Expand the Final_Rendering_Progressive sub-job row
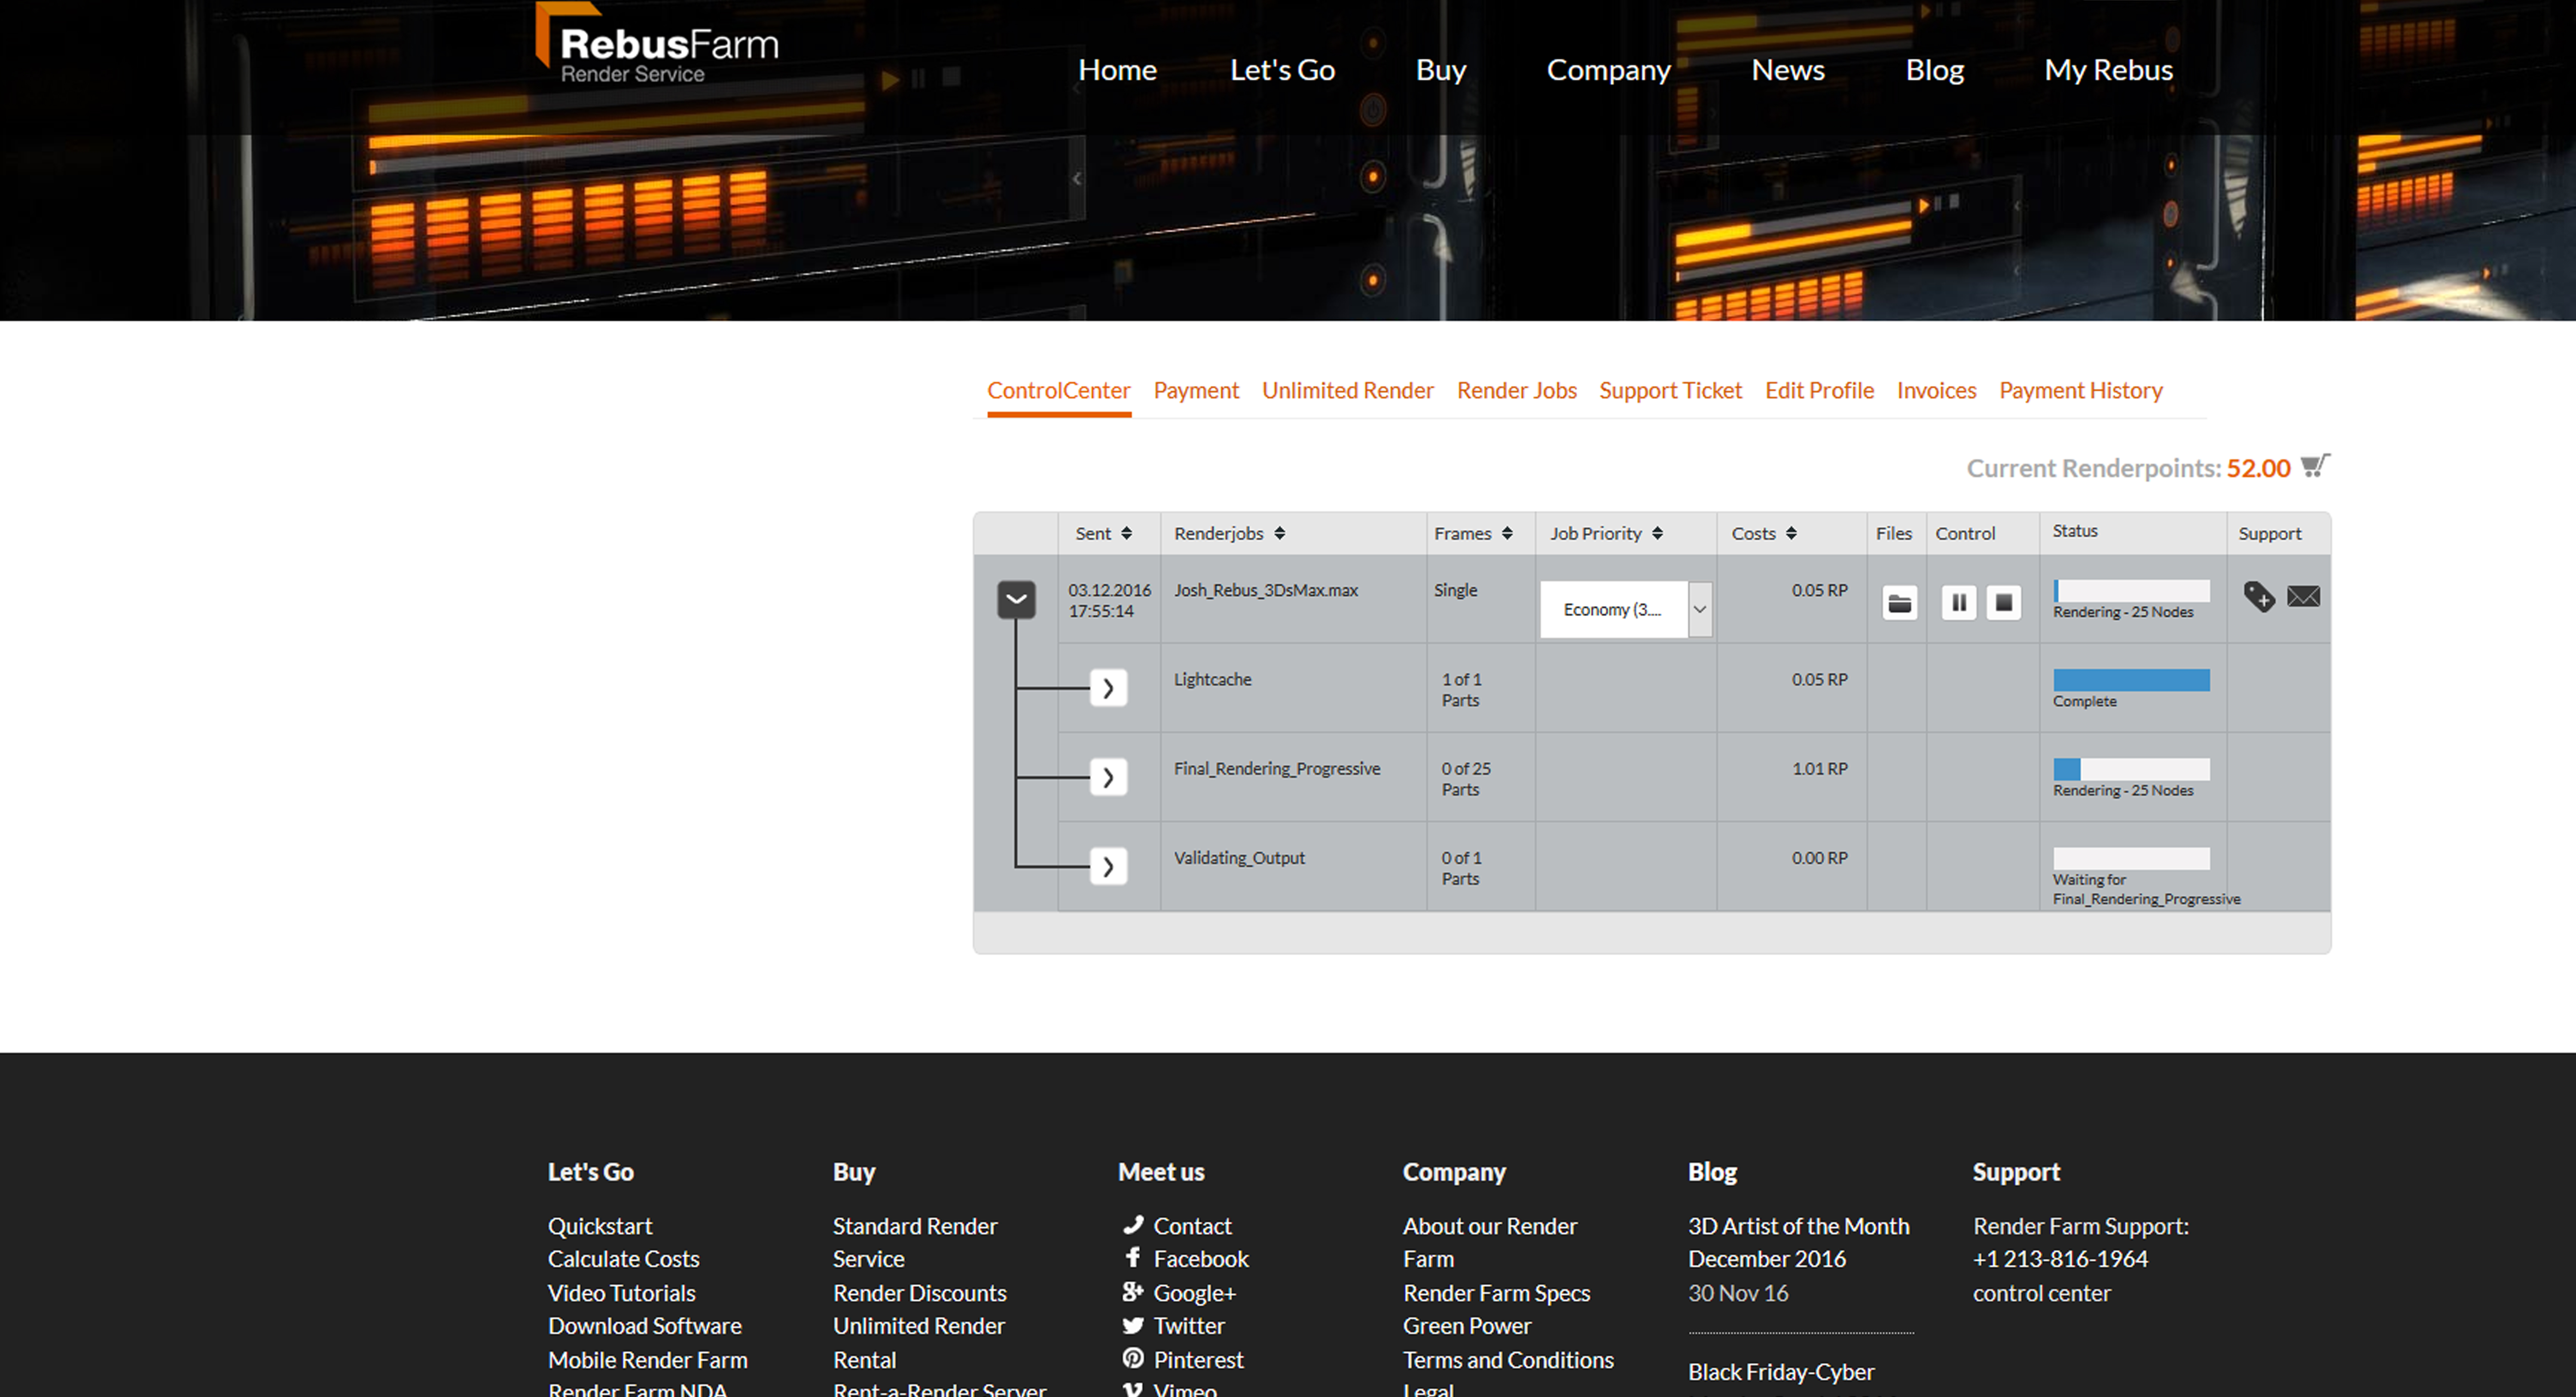 (x=1108, y=777)
